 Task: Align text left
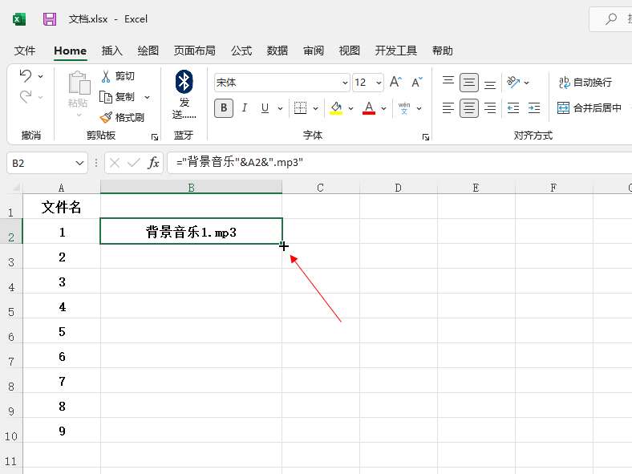pos(448,108)
